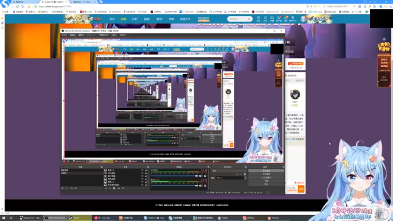
Task: Add a scene transition with plus icon
Action: coord(237,174)
